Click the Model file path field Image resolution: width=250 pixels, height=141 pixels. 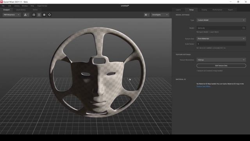pyautogui.click(x=219, y=28)
